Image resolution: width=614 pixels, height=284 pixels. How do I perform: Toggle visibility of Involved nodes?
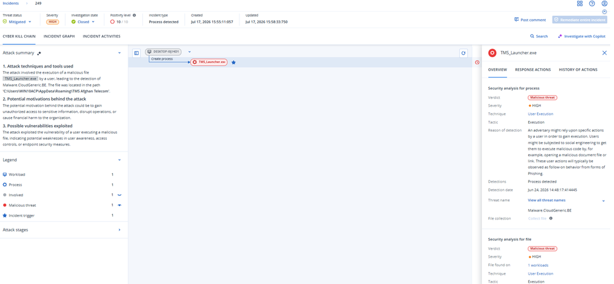tap(120, 195)
